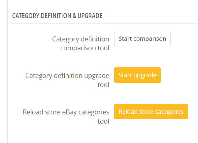Launch the category definition comparison
This screenshot has height=143, width=198.
tap(142, 39)
